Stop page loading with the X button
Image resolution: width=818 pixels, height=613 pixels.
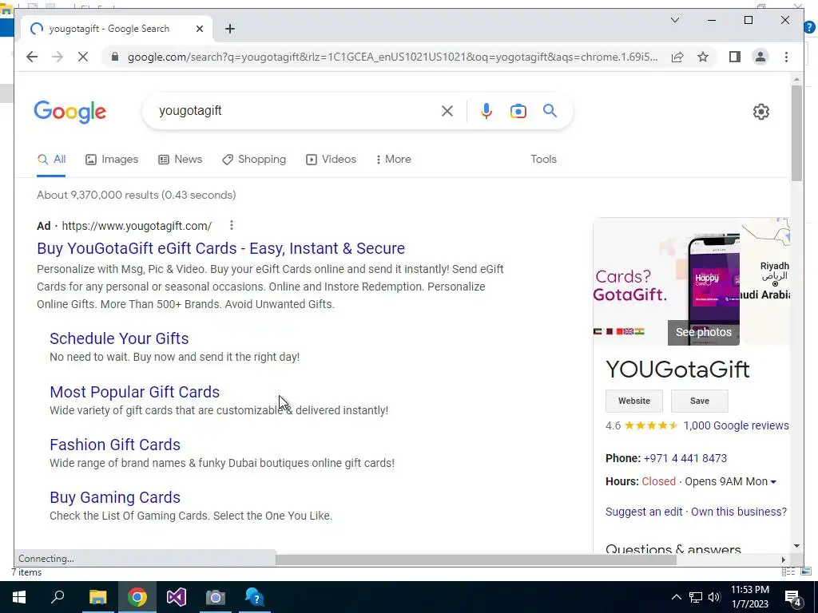coord(83,57)
